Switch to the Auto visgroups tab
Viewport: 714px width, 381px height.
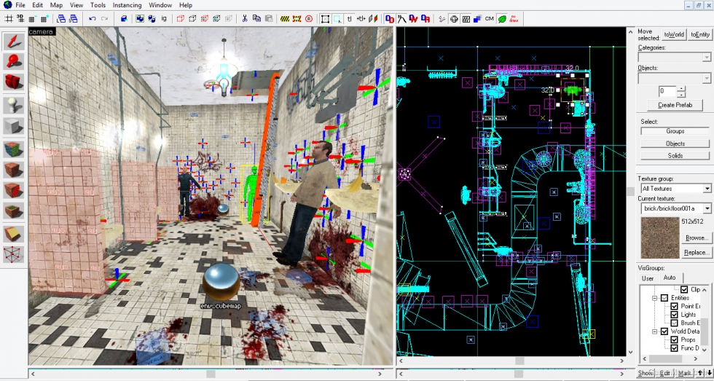670,278
